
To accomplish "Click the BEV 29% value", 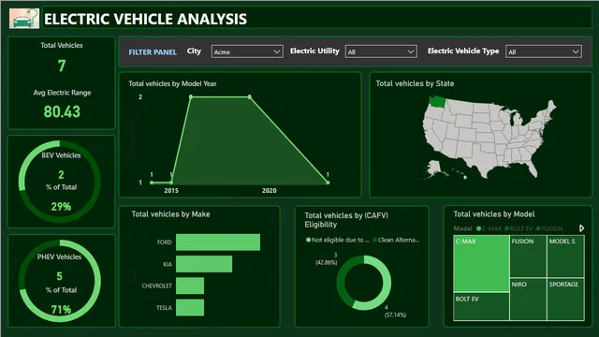I will point(61,207).
